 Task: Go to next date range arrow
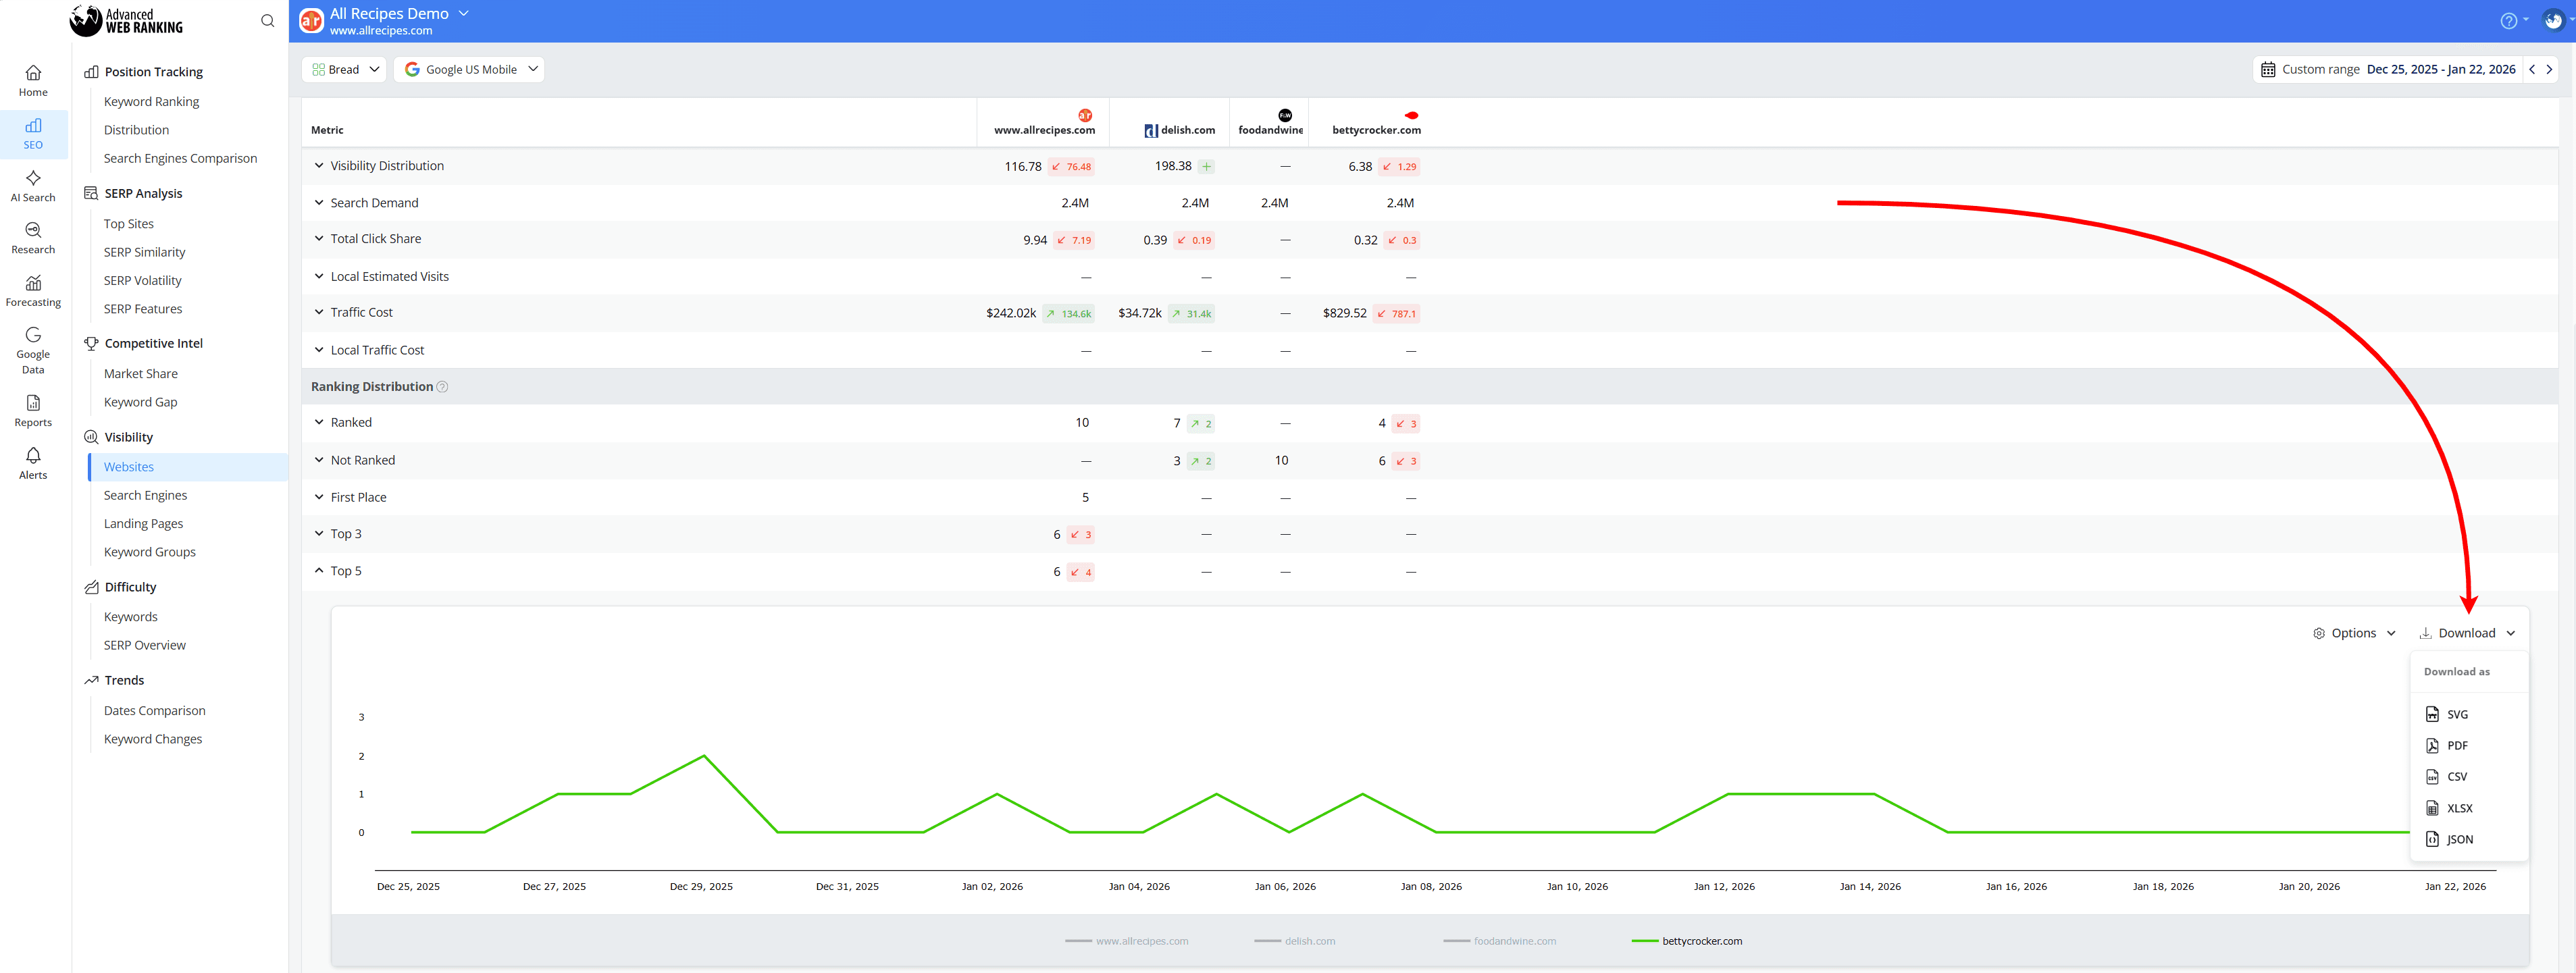pyautogui.click(x=2549, y=70)
